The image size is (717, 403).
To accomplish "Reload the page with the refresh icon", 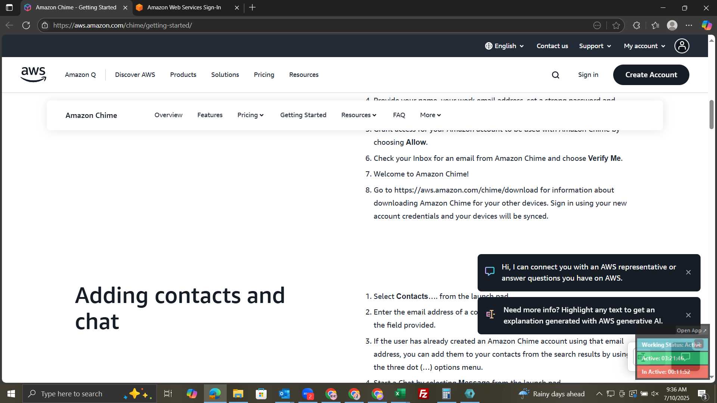I will tap(26, 25).
